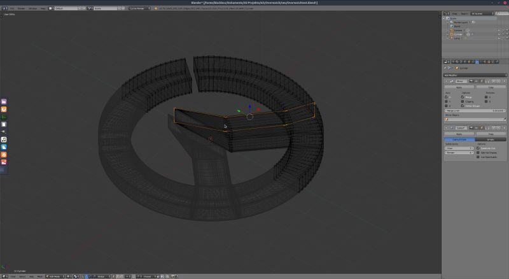509x279 pixels.
Task: Open the music note dock icon
Action: [x=4, y=139]
